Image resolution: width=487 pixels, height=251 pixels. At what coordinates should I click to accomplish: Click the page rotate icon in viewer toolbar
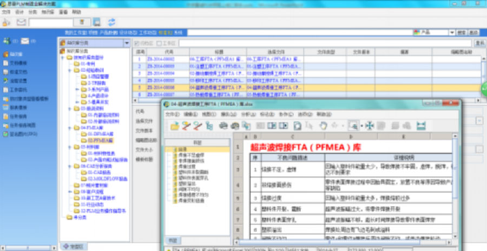(x=298, y=125)
